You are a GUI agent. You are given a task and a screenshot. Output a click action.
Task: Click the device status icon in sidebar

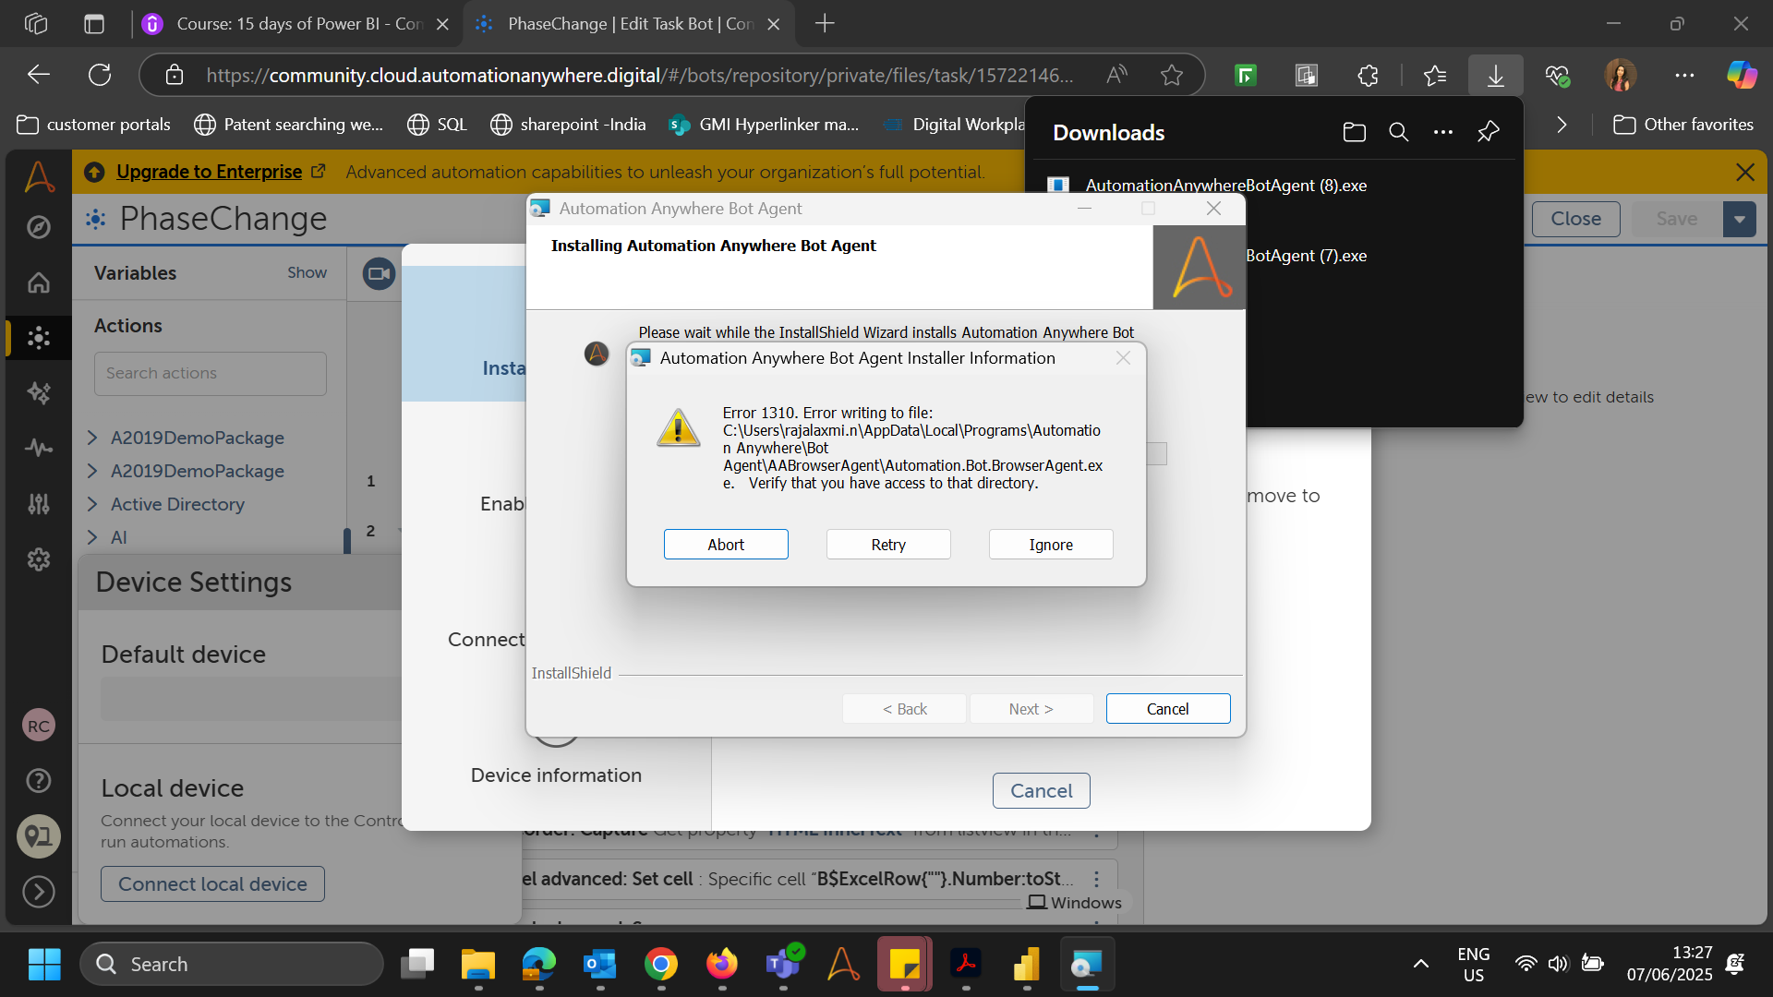(x=39, y=836)
